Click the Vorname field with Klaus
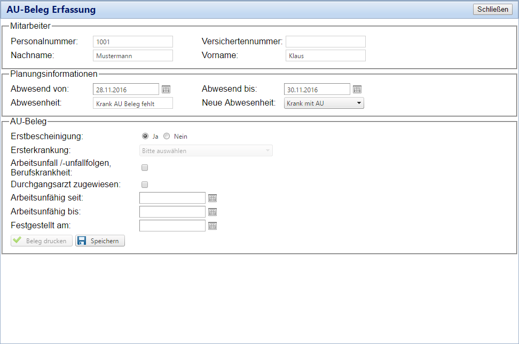Image resolution: width=519 pixels, height=344 pixels. coord(326,55)
